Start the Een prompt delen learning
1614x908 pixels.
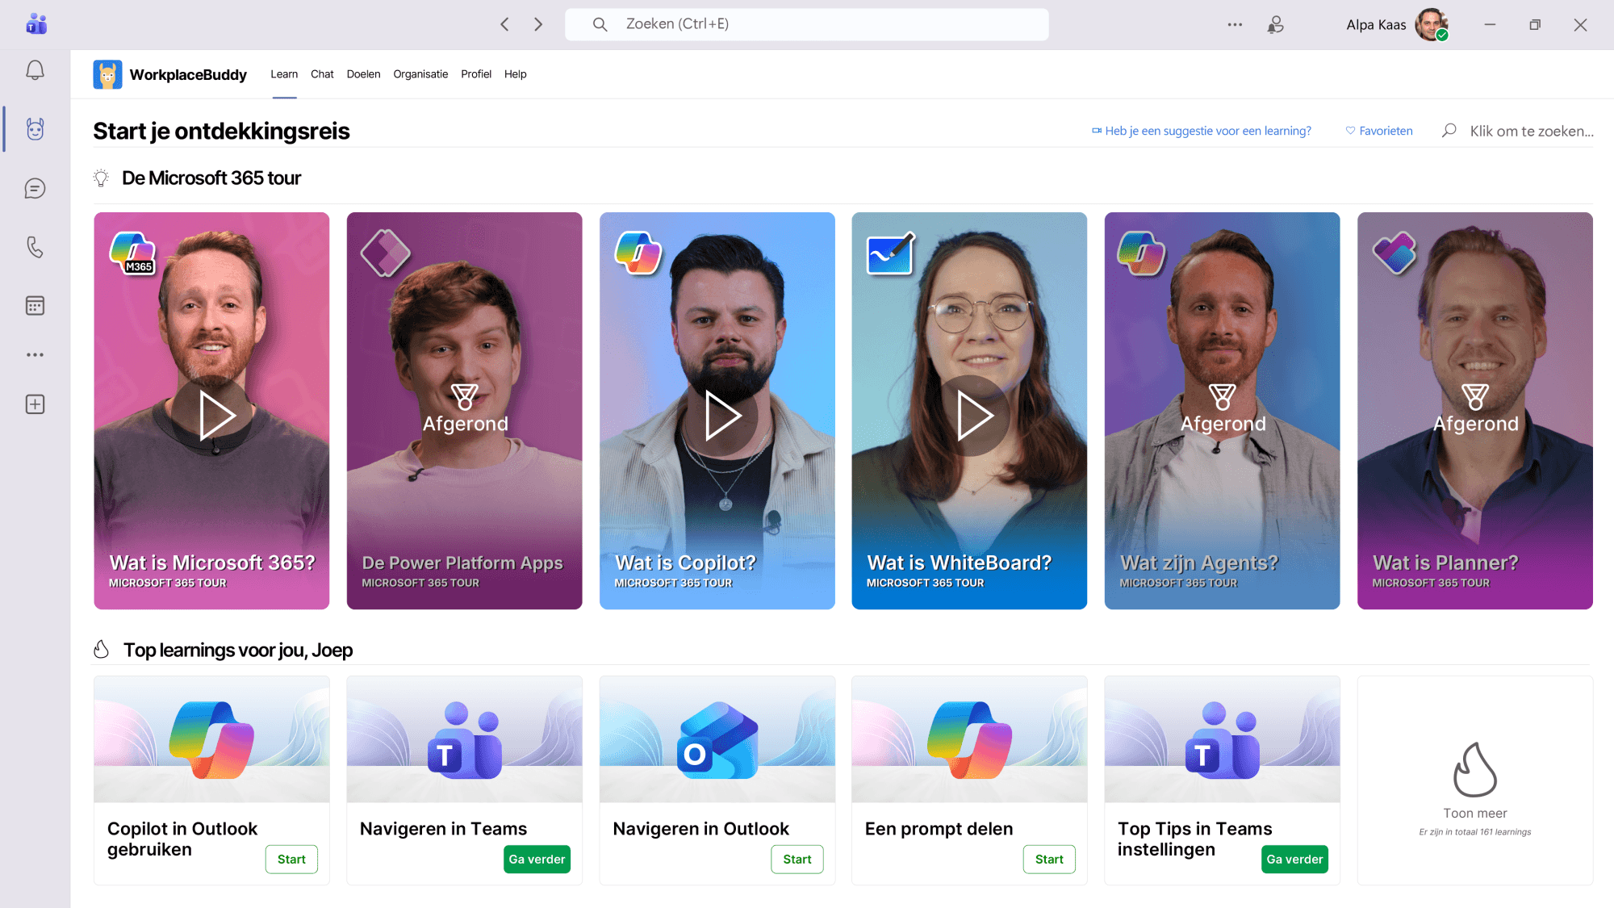[x=1049, y=860]
